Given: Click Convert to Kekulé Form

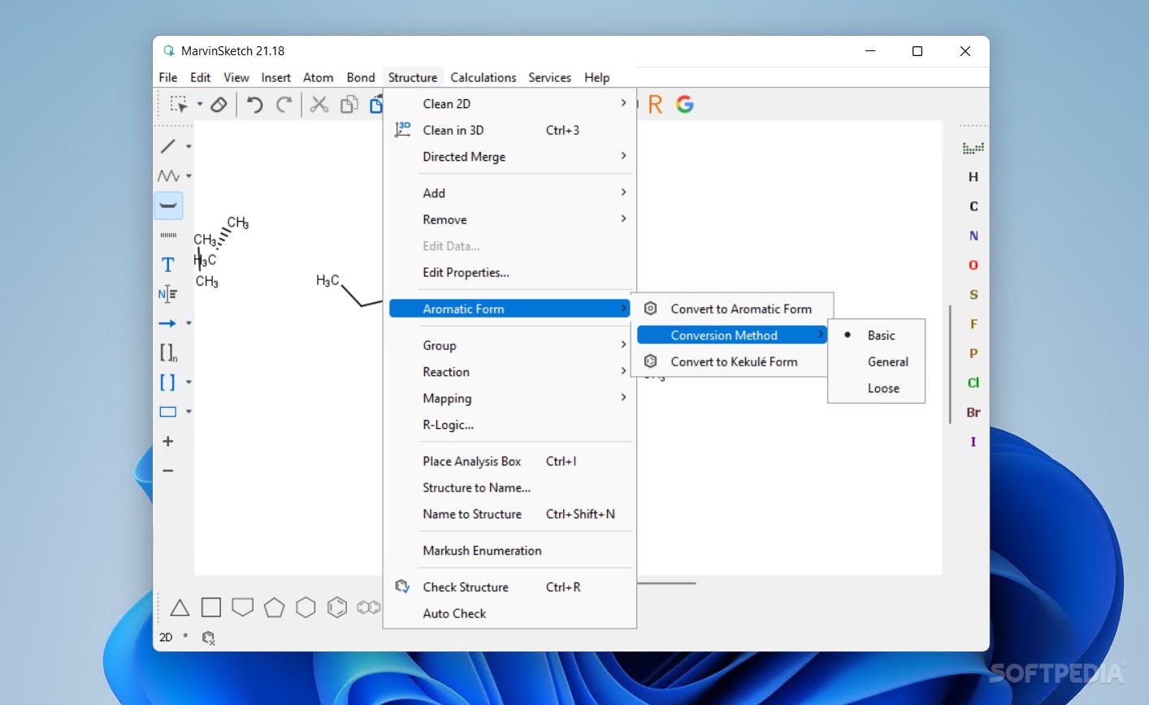Looking at the screenshot, I should click(732, 361).
